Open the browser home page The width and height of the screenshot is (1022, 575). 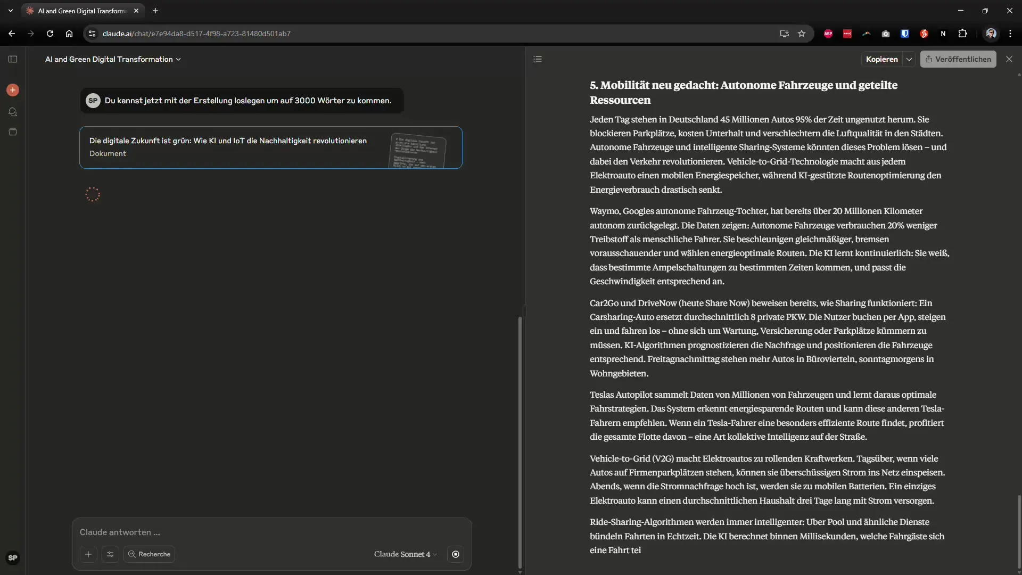69,34
